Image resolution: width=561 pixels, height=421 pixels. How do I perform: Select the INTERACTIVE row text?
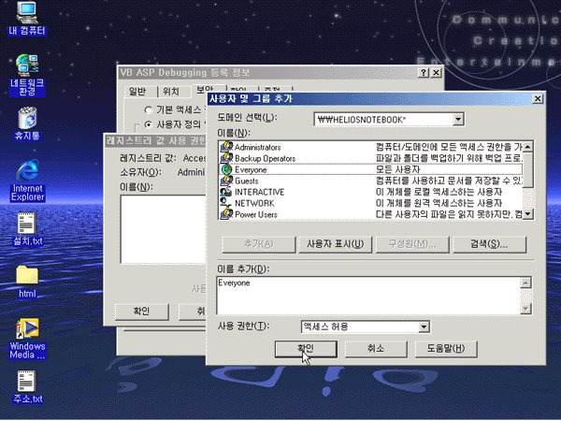coord(259,192)
